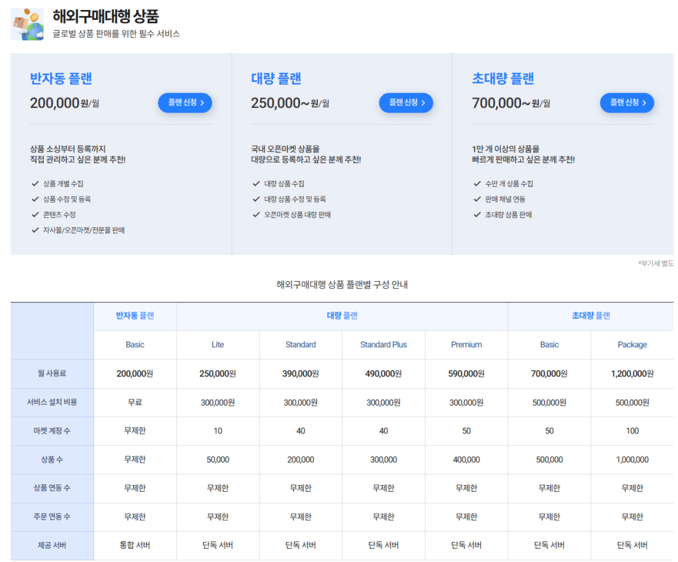Click the checkmark next to 판매 채널 연동
The width and height of the screenshot is (678, 562).
click(477, 199)
